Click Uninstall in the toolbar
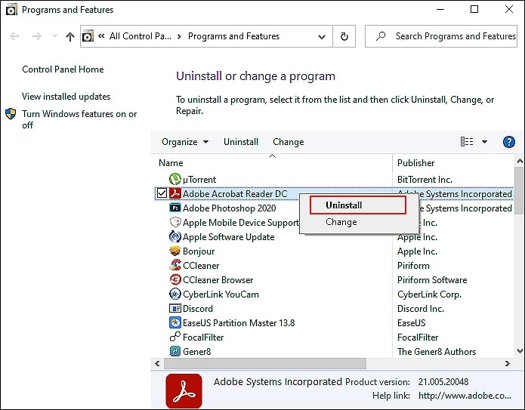The width and height of the screenshot is (525, 410). [241, 142]
